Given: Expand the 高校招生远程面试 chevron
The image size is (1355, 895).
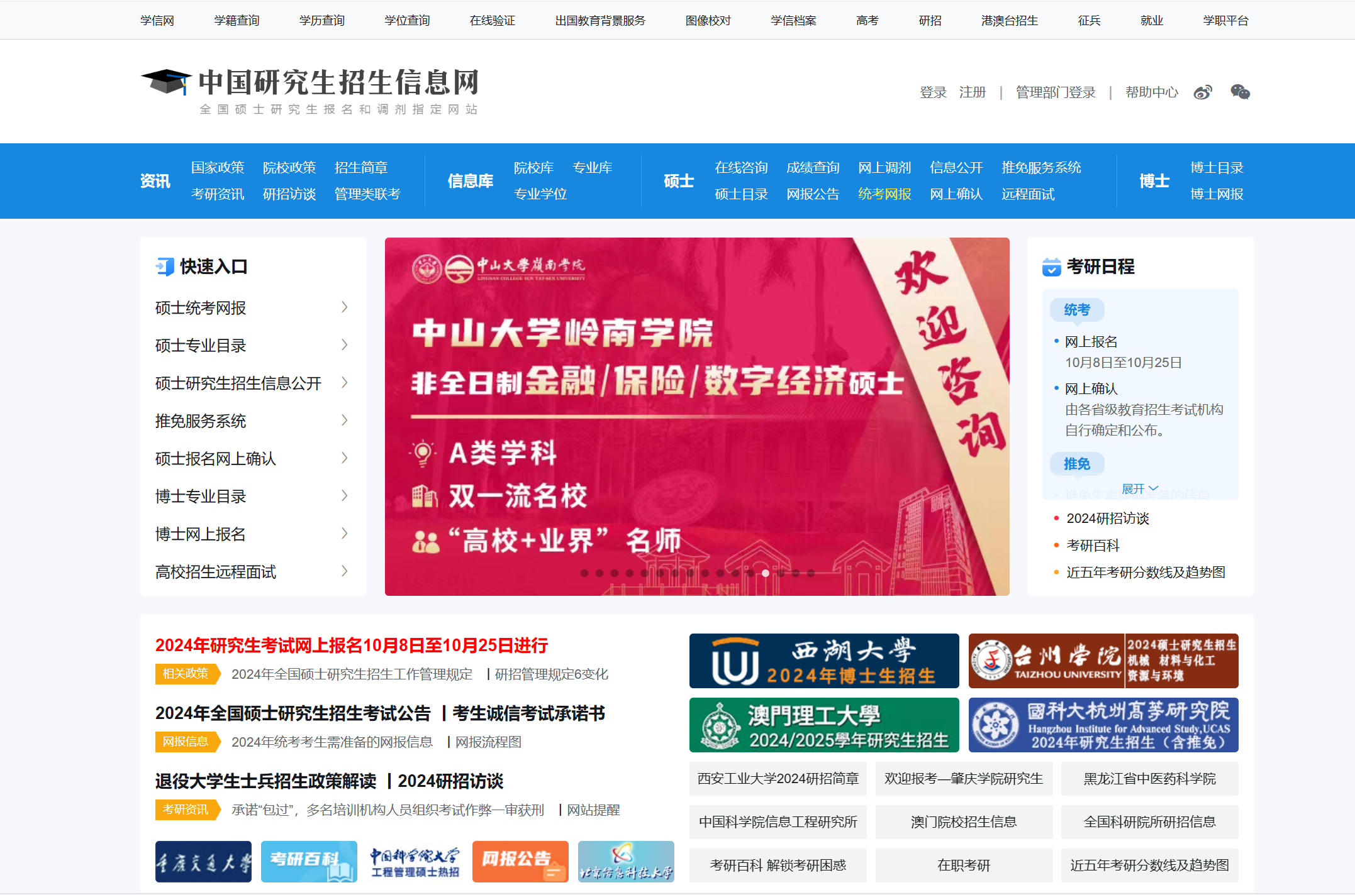Looking at the screenshot, I should click(x=344, y=571).
